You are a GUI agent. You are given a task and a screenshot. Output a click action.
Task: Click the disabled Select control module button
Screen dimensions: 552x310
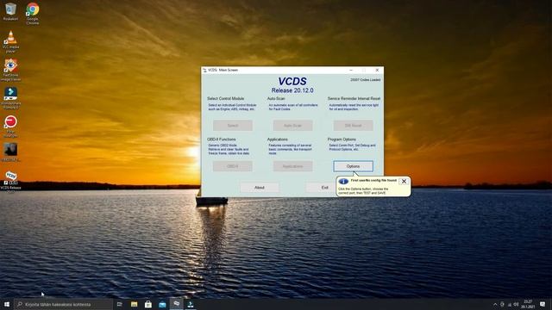232,126
